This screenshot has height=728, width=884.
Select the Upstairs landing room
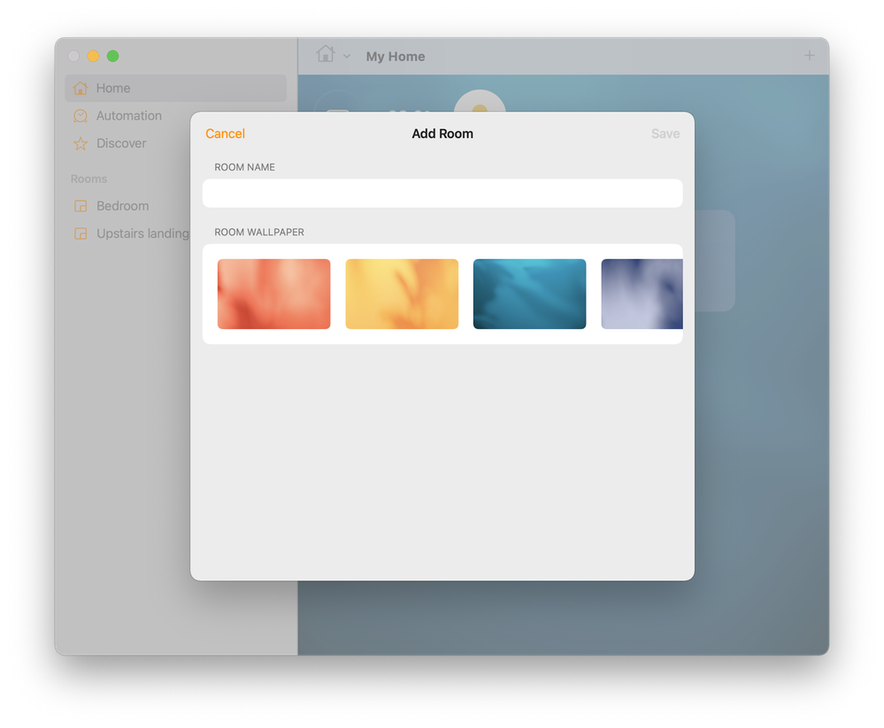click(x=142, y=234)
